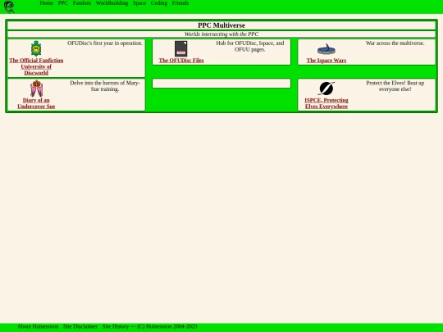Image resolution: width=443 pixels, height=332 pixels.
Task: Open Site Disclaimer in the footer
Action: click(80, 326)
